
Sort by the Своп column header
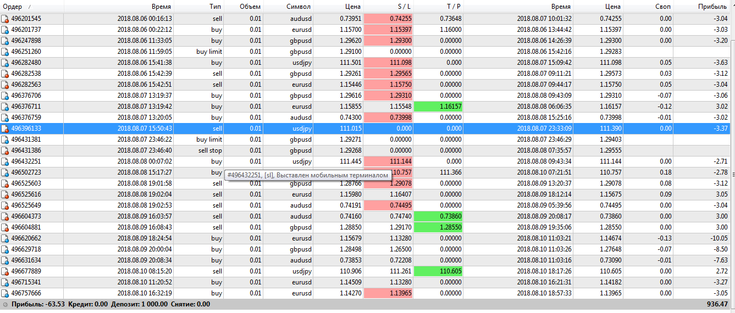[649, 7]
